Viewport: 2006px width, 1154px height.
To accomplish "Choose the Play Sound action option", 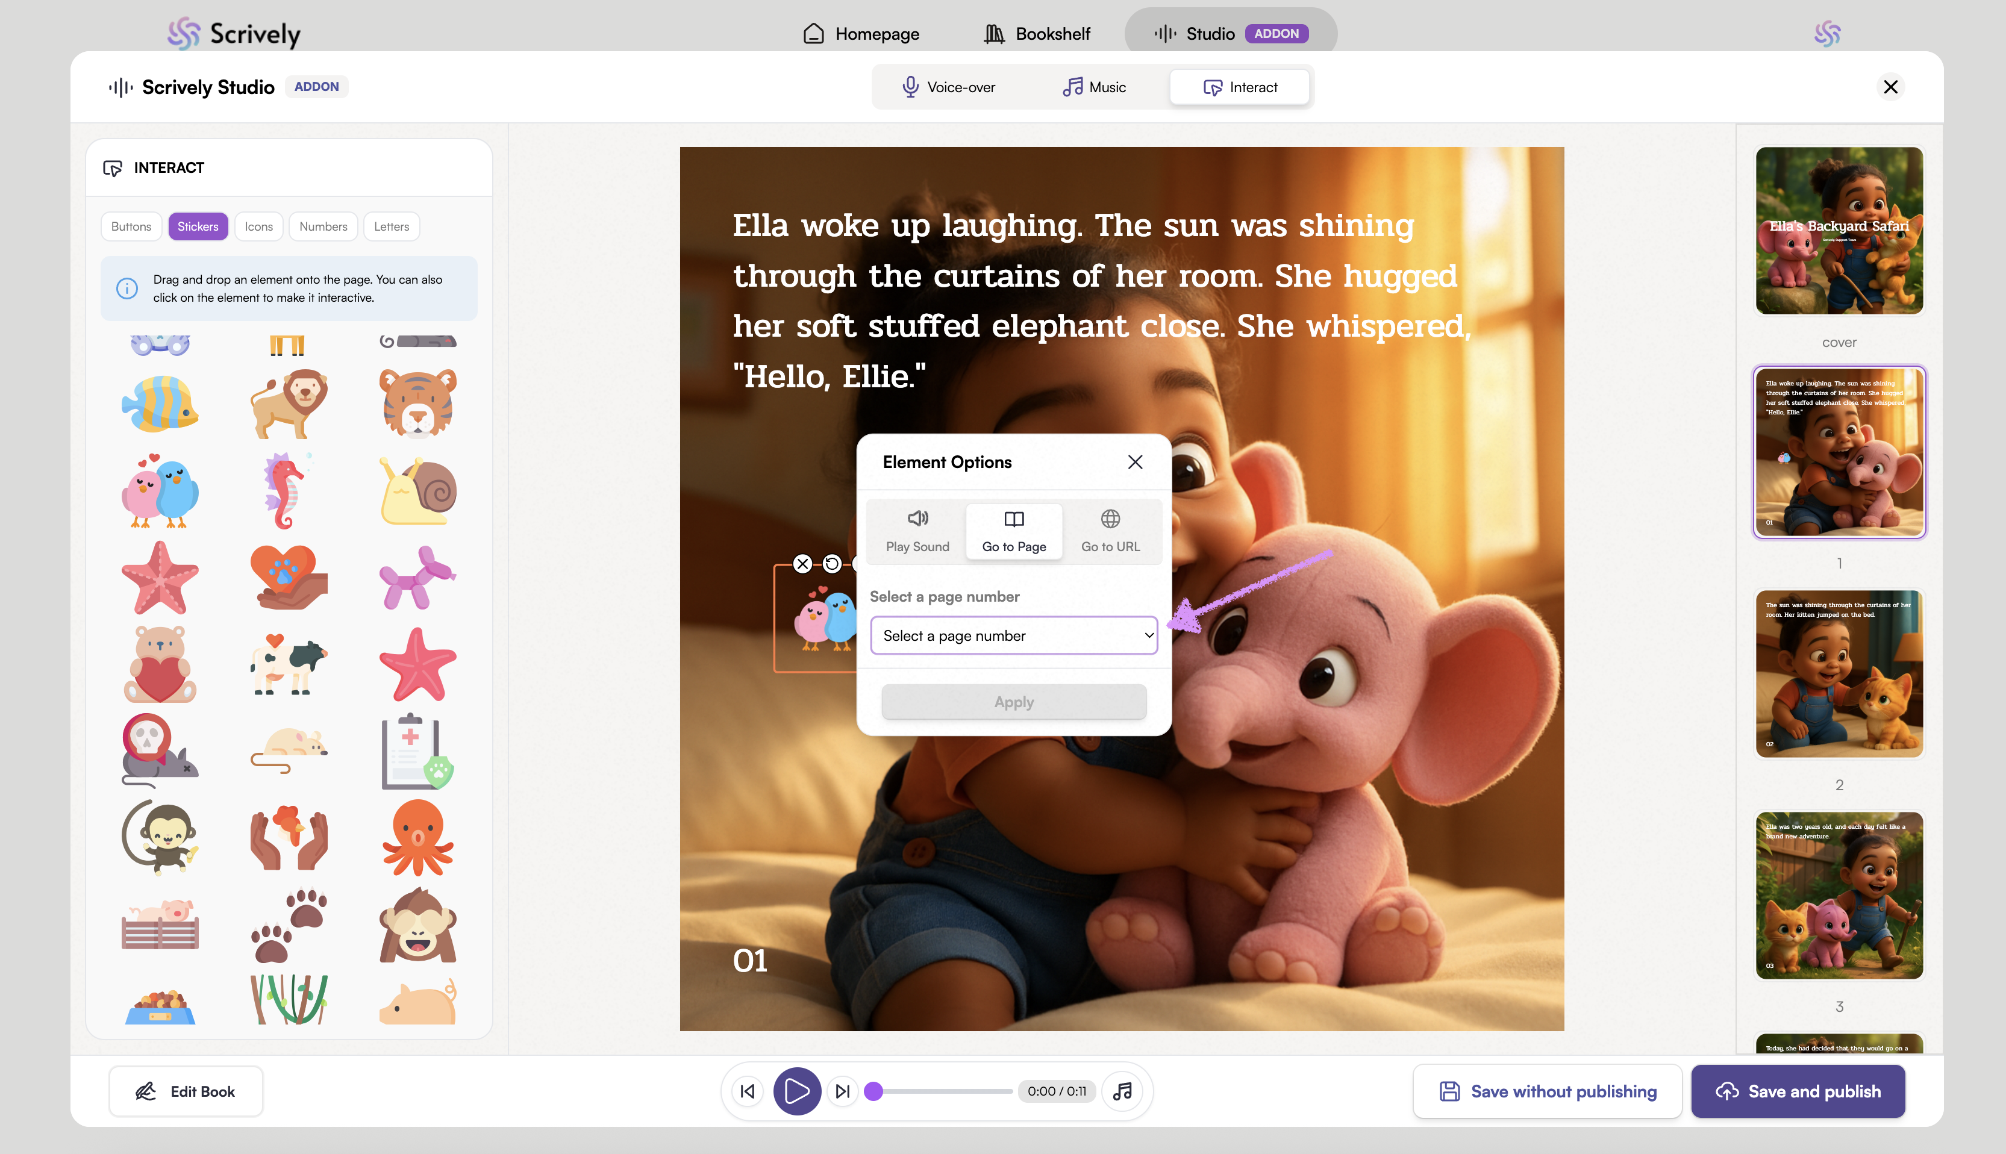I will point(917,530).
